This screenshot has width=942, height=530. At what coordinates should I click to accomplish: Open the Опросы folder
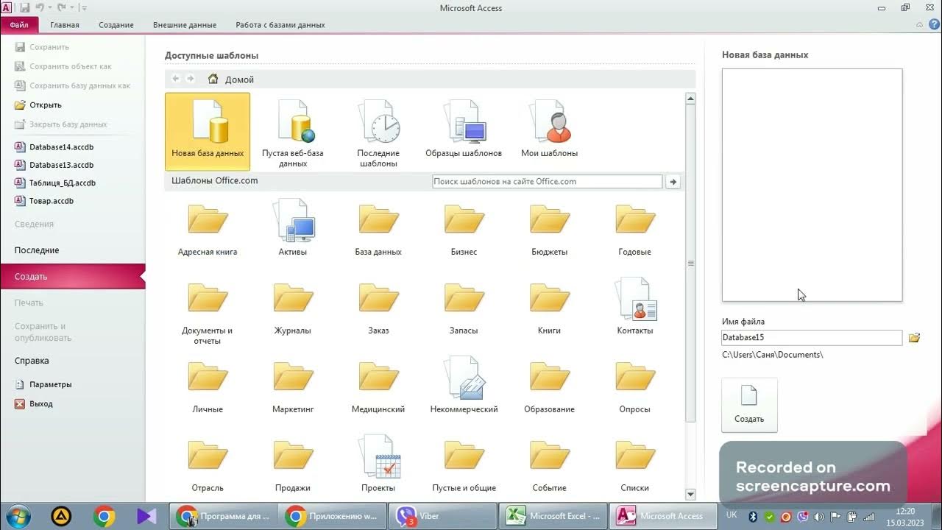point(634,386)
